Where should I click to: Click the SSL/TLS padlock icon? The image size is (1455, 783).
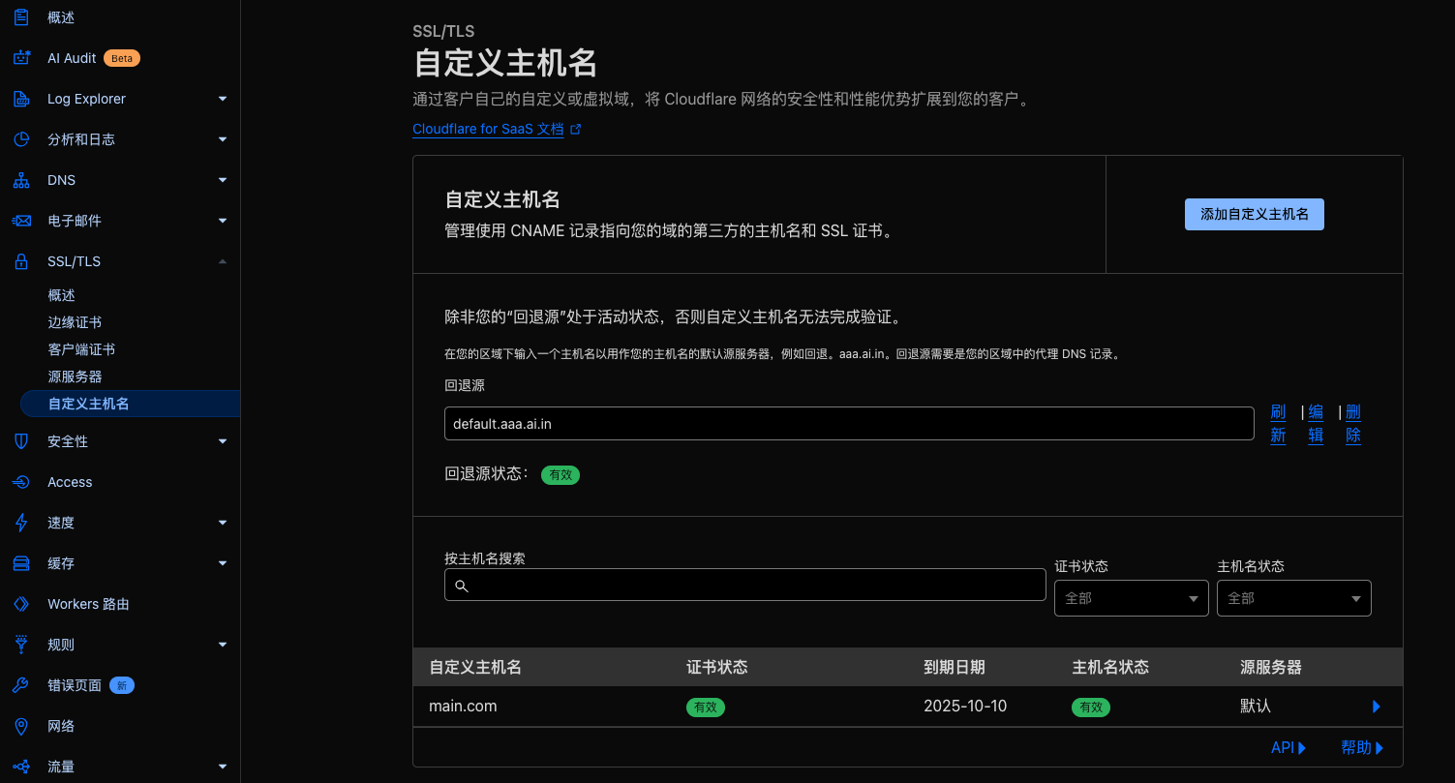click(21, 261)
